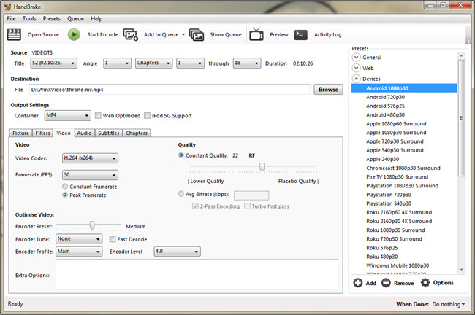
Task: Click the destination File path field
Action: pos(170,90)
